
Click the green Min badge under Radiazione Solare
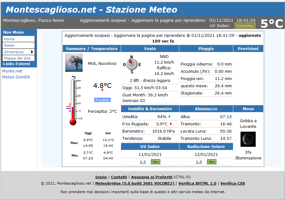212,162
